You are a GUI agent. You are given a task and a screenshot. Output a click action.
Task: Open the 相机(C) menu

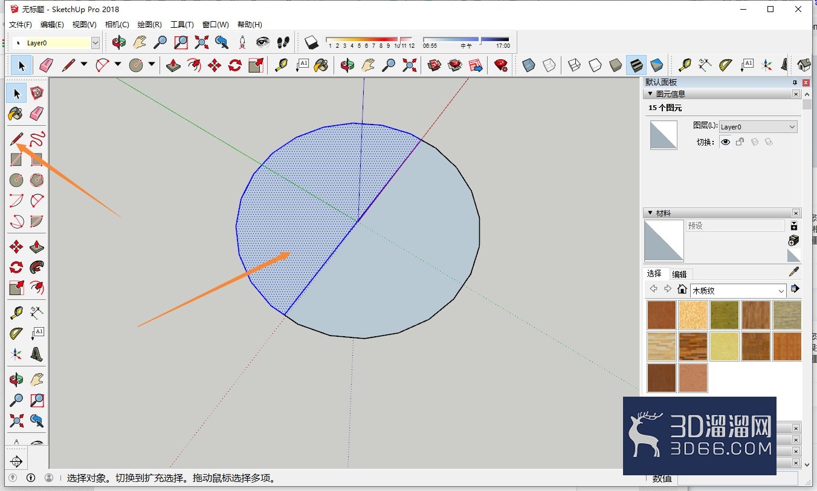117,25
